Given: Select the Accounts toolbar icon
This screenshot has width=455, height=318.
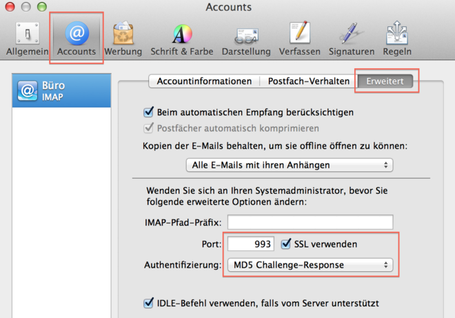Looking at the screenshot, I should (77, 39).
